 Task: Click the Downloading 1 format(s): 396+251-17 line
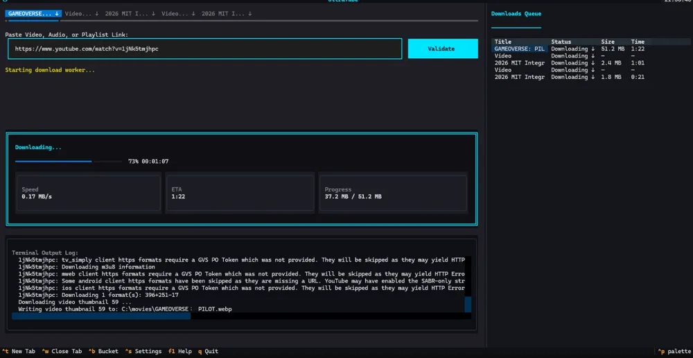[x=98, y=295]
